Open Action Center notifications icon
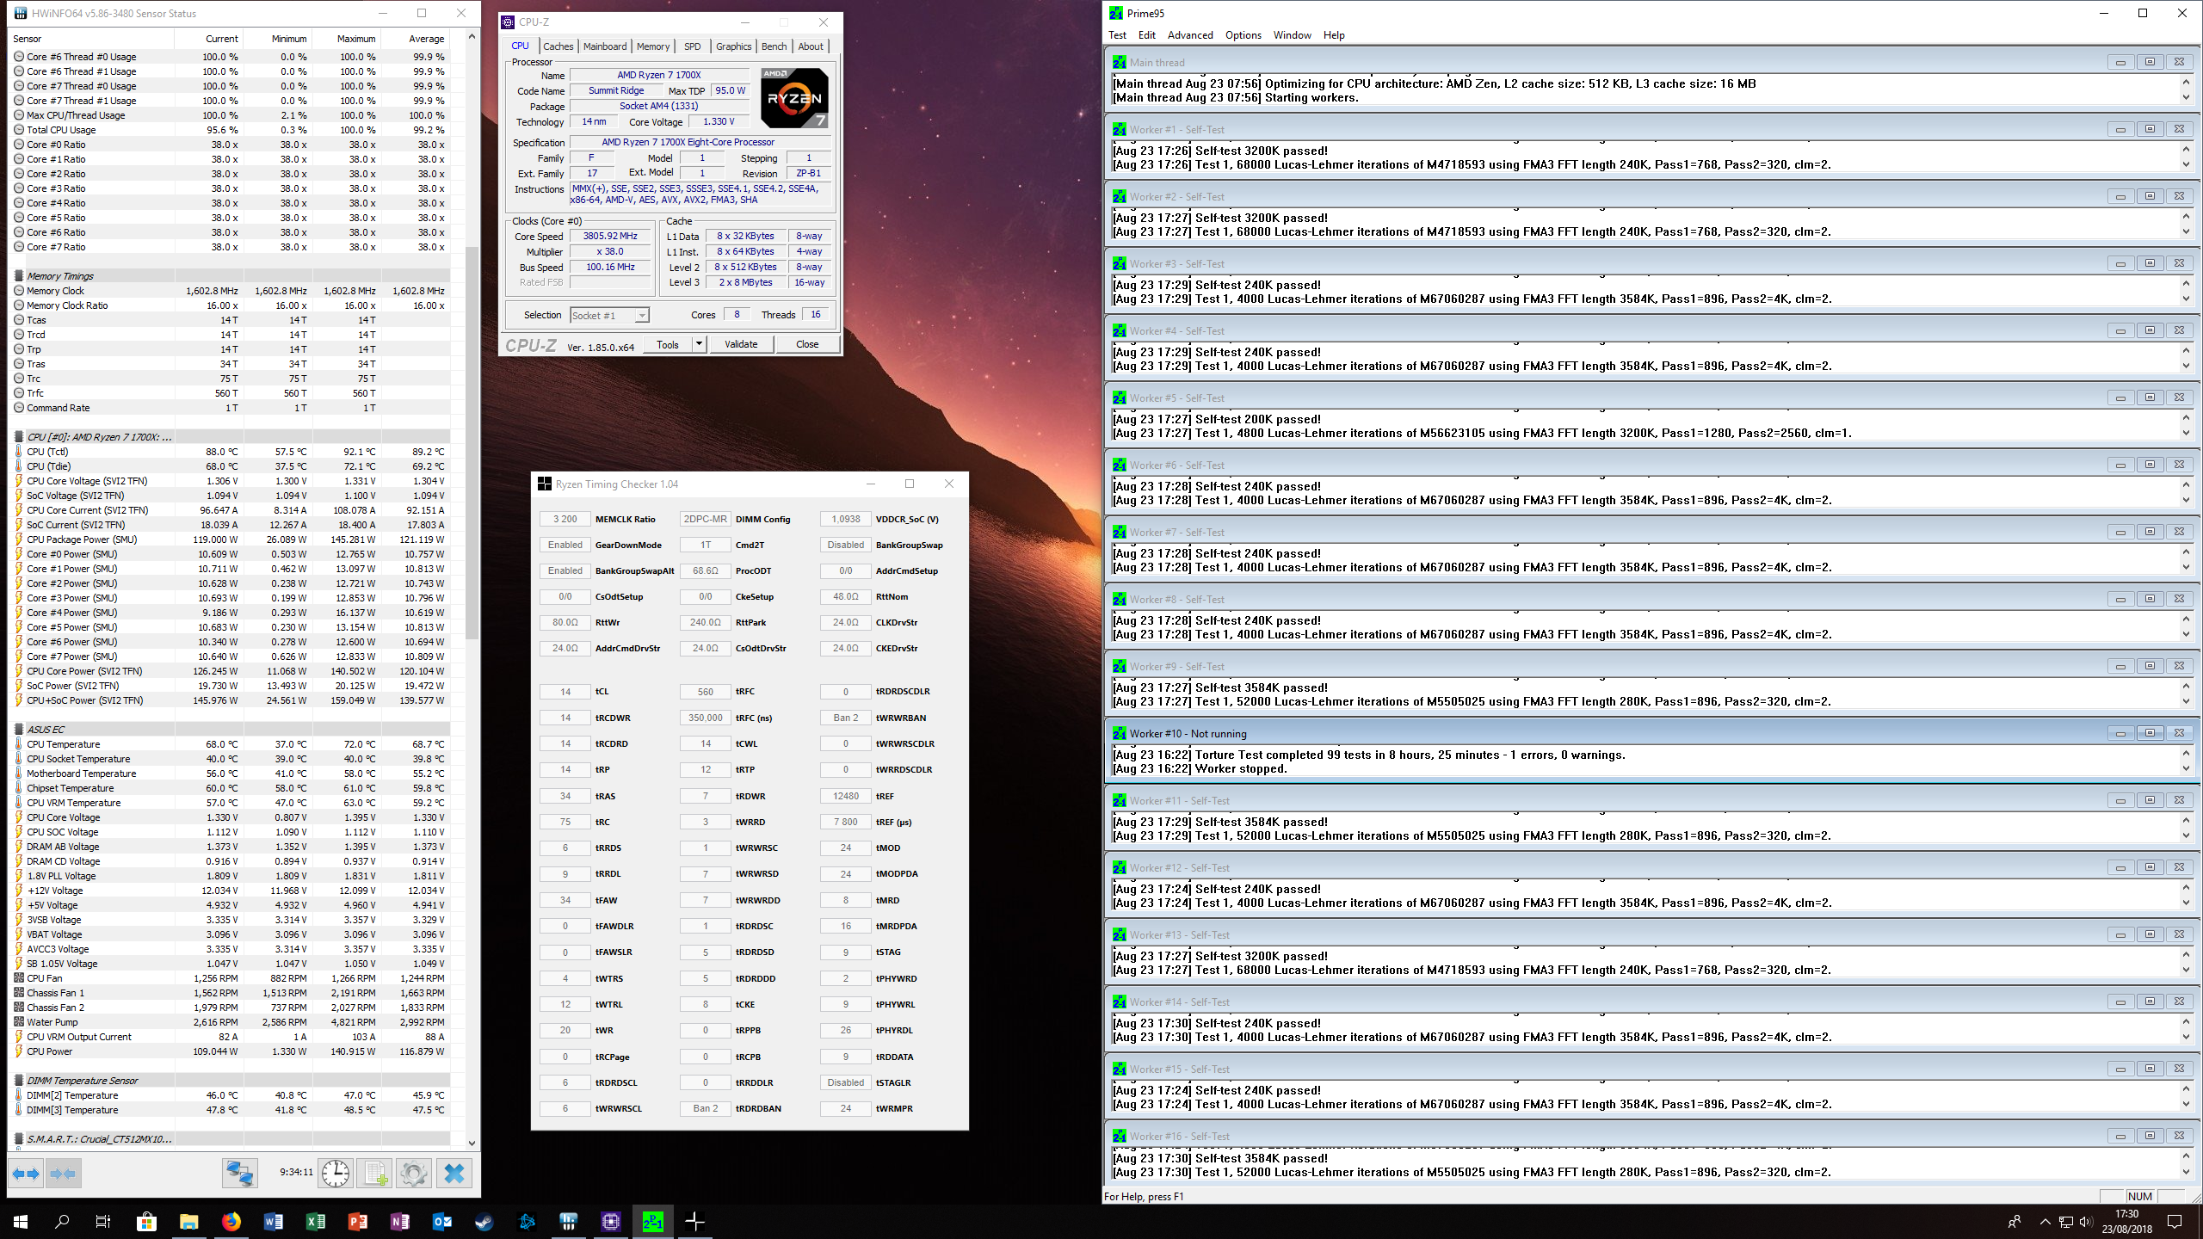The height and width of the screenshot is (1239, 2203). click(x=2175, y=1221)
